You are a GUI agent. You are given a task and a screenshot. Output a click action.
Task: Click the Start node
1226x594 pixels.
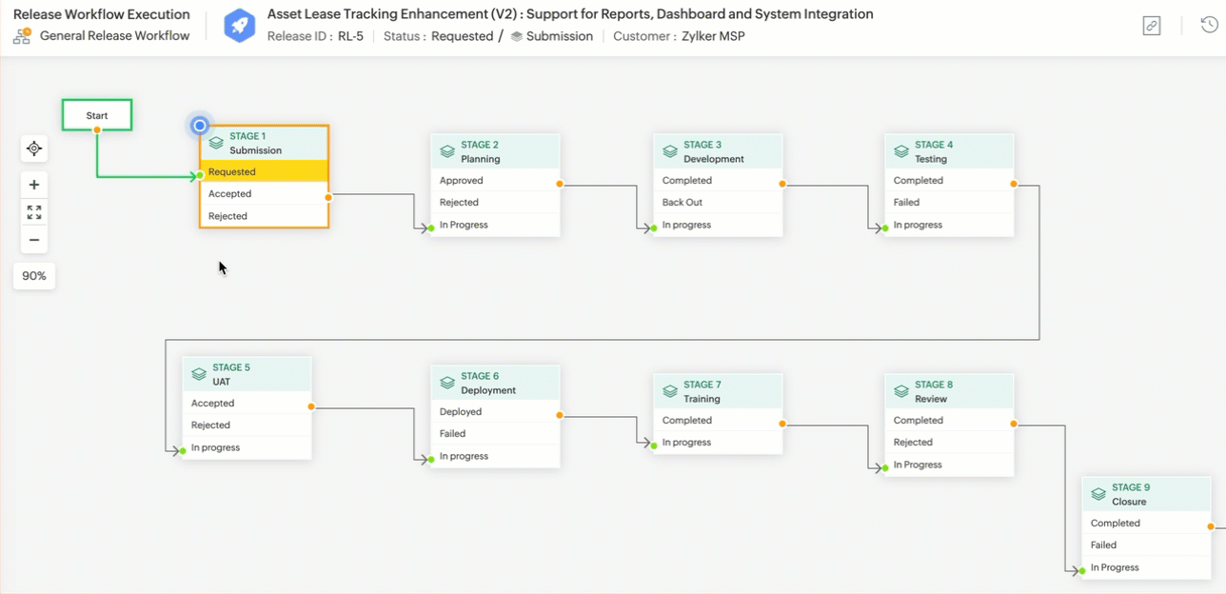click(x=97, y=115)
